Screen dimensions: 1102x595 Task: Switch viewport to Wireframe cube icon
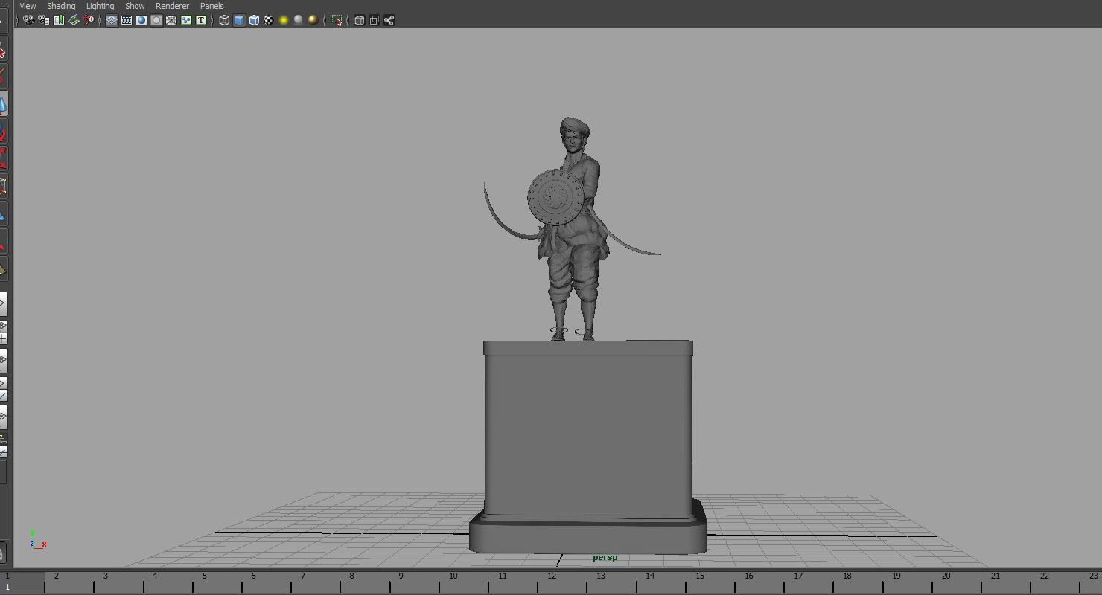tap(224, 20)
